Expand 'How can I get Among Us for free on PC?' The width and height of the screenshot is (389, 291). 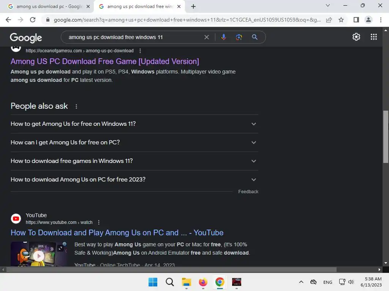point(134,142)
